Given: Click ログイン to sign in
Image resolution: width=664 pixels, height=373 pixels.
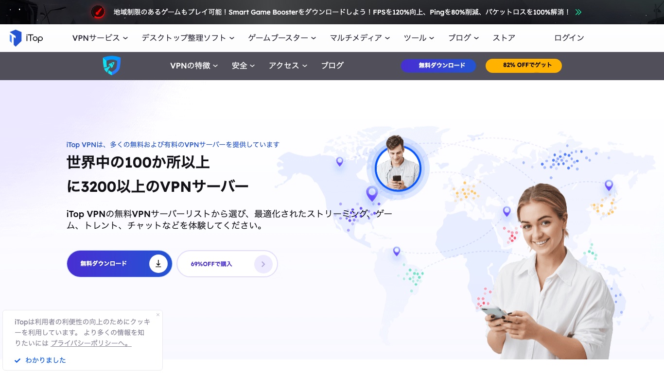Looking at the screenshot, I should tap(569, 38).
